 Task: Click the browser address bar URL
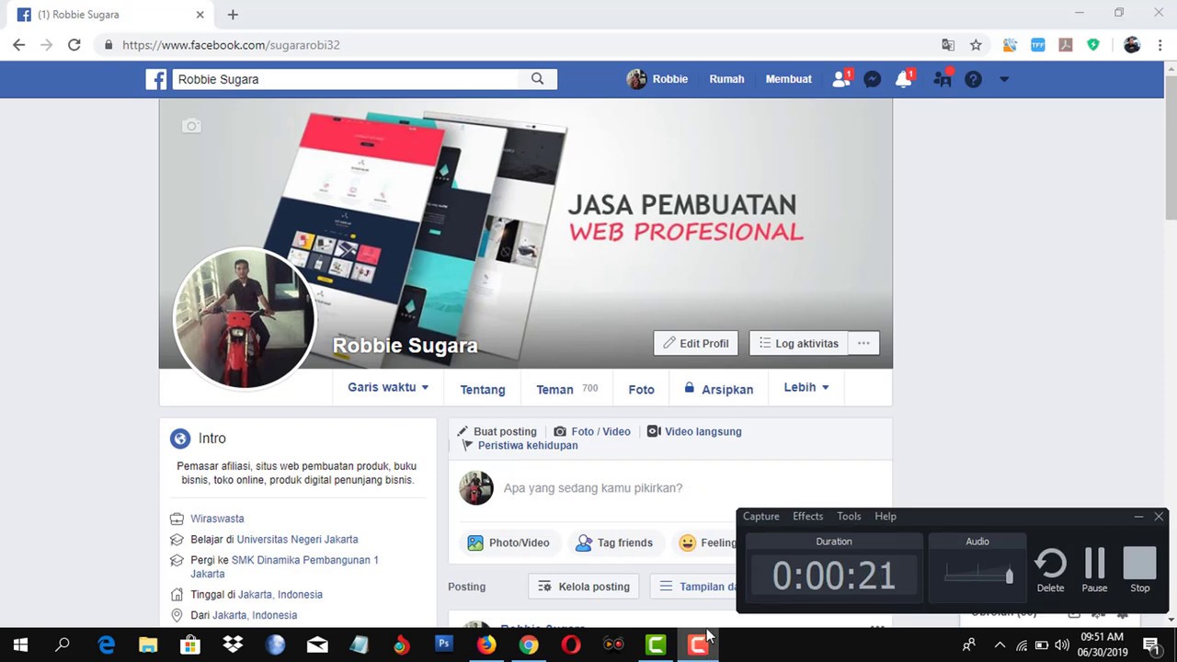[231, 44]
